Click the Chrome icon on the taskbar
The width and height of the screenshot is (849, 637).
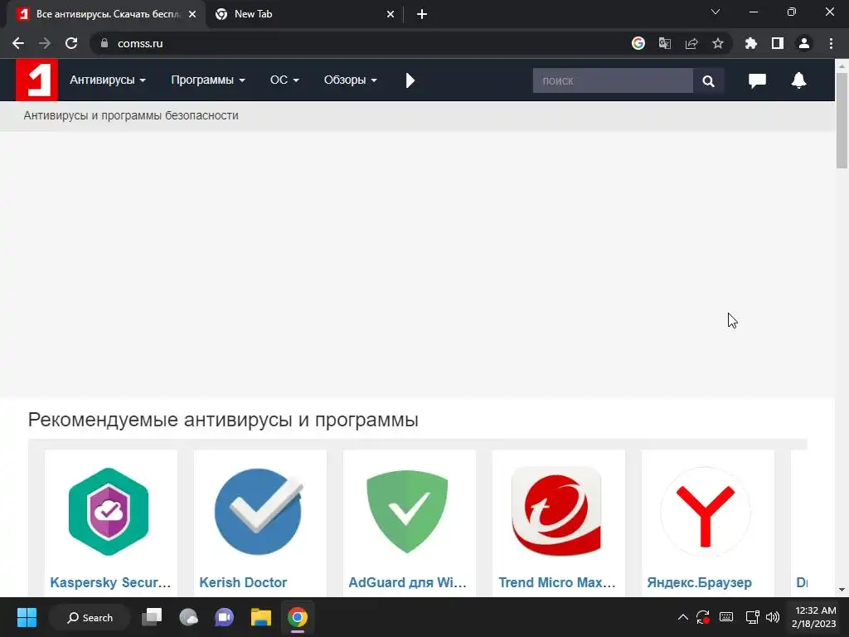click(x=298, y=617)
